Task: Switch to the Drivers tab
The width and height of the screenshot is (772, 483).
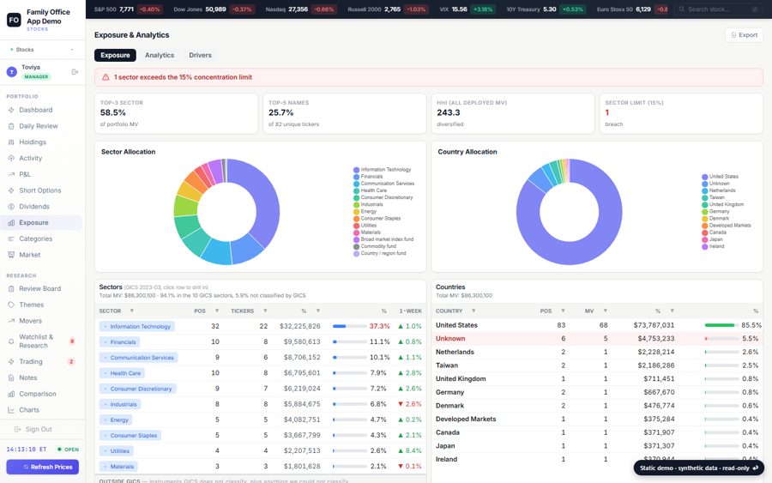Action: [201, 55]
